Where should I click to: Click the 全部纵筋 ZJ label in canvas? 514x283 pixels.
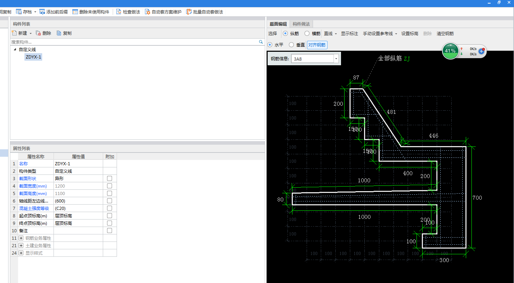394,59
